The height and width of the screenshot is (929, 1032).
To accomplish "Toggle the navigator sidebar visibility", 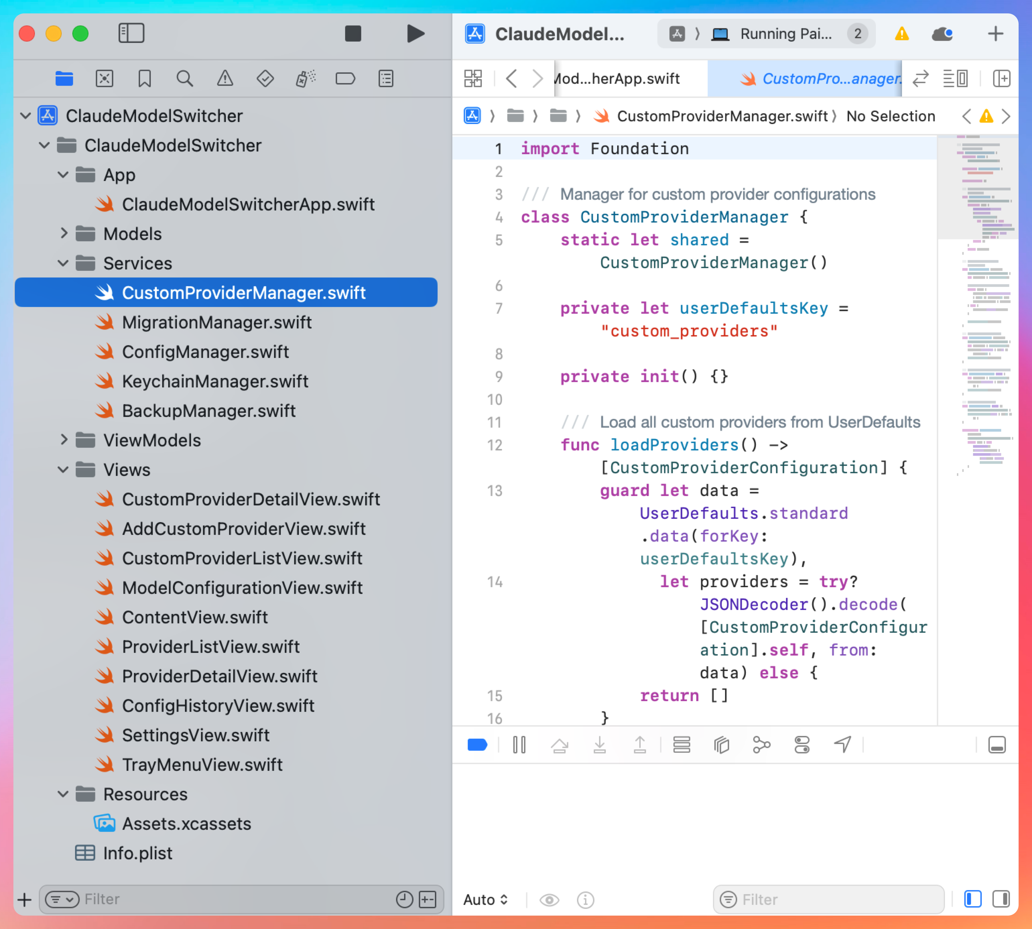I will [x=131, y=34].
